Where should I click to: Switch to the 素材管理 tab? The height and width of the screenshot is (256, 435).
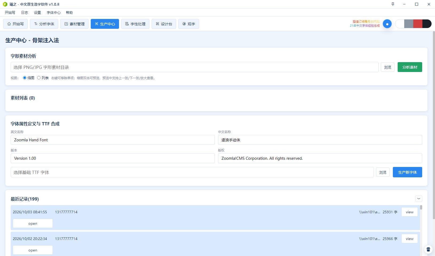(74, 24)
